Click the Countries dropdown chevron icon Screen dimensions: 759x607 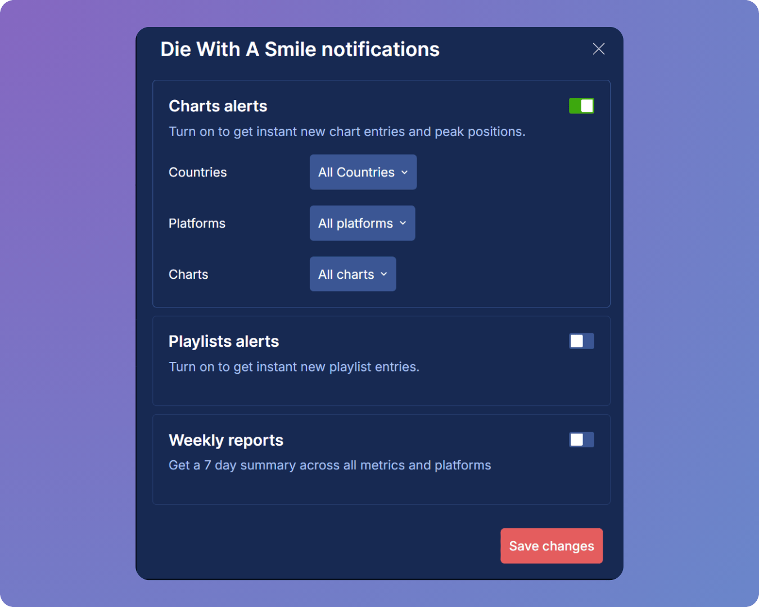pos(404,173)
